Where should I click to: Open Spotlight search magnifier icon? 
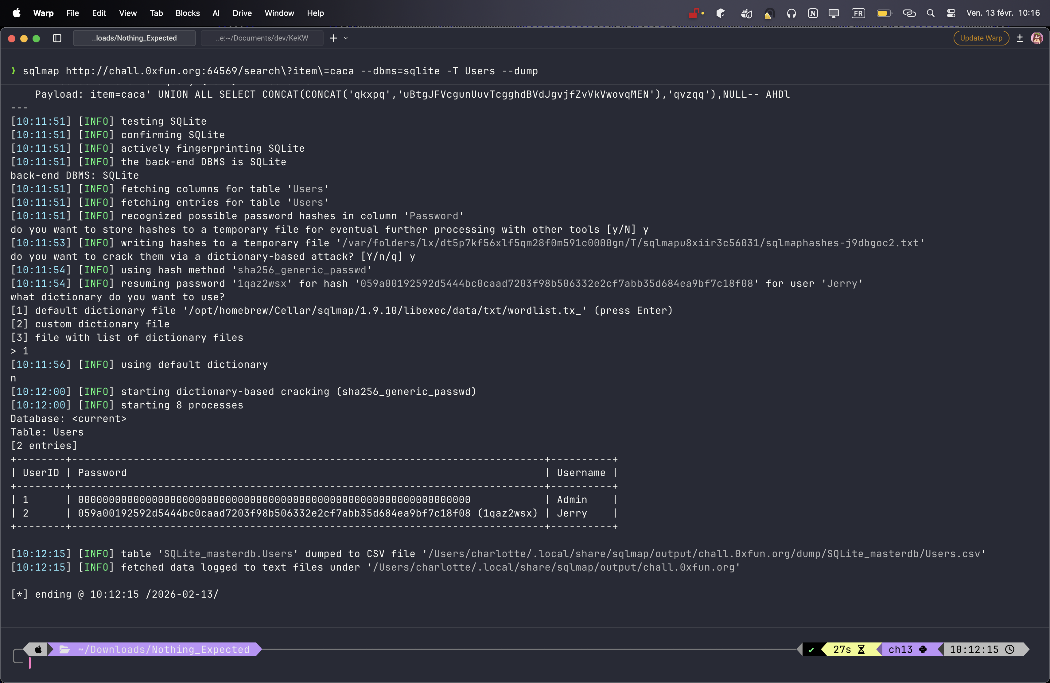(931, 13)
